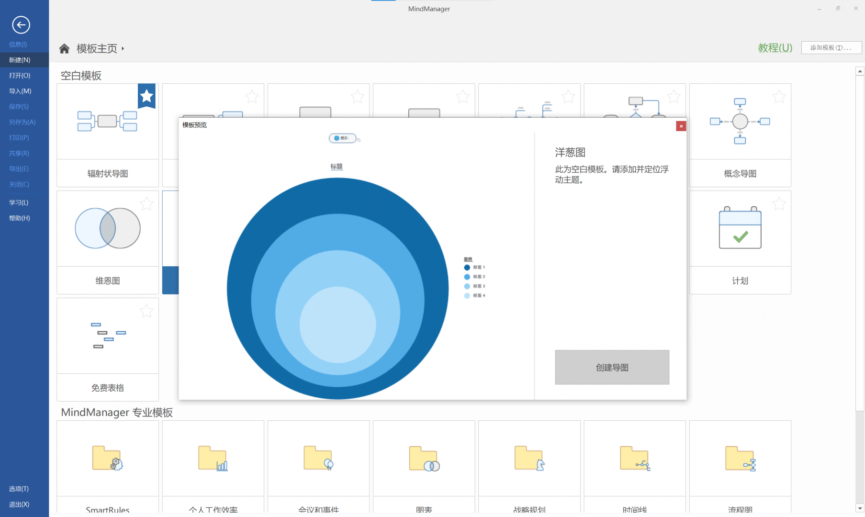865x517 pixels.
Task: Click the 标签 4 palest legend dot
Action: (x=467, y=296)
